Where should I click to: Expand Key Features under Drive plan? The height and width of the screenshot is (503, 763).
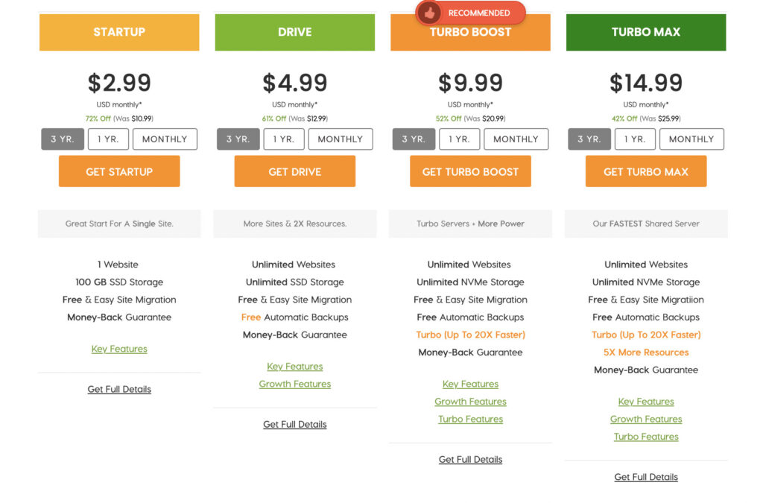(x=295, y=367)
